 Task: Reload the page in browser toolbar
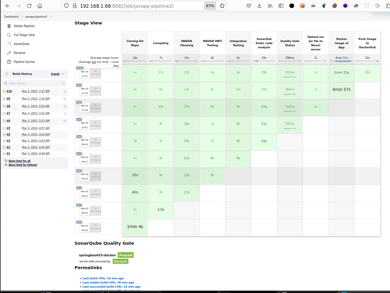(x=29, y=6)
